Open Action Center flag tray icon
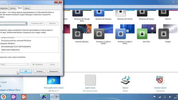 (x=154, y=97)
